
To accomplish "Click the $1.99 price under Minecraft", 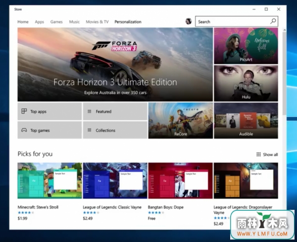I will click(x=22, y=218).
